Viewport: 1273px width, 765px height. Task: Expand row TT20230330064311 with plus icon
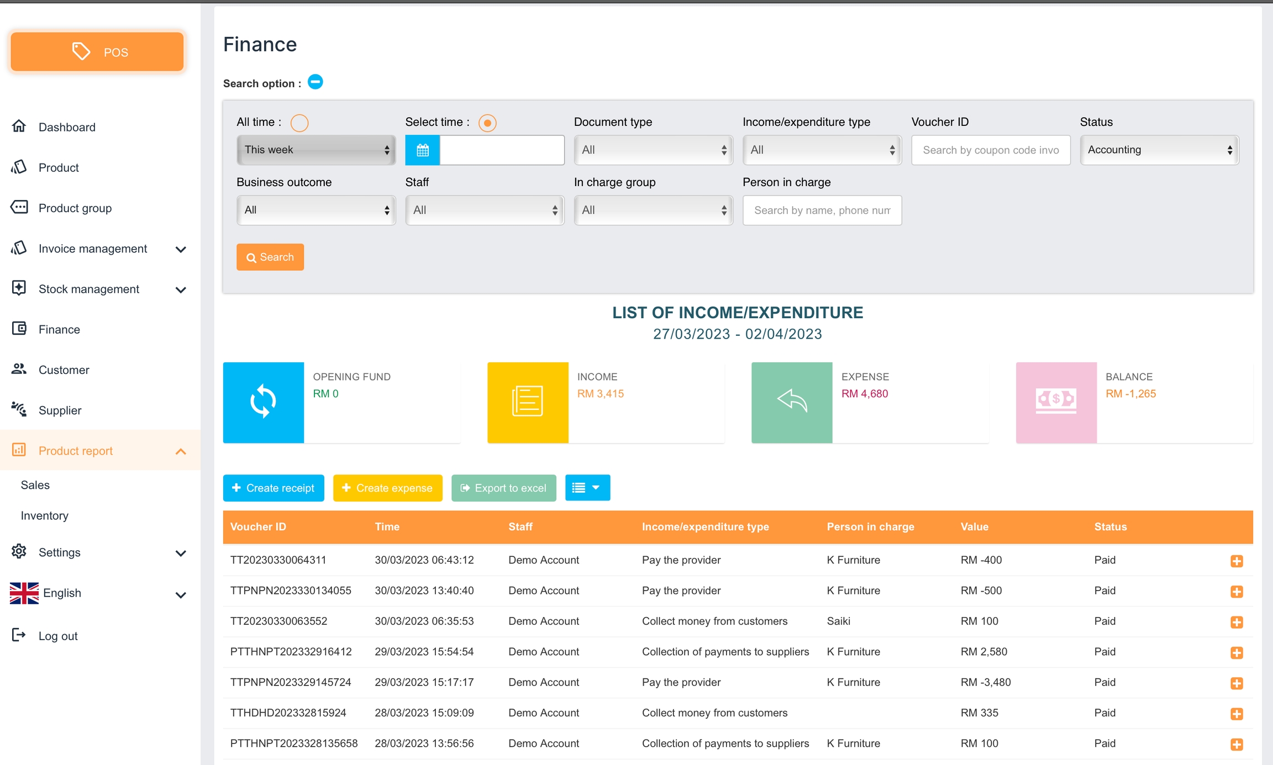pyautogui.click(x=1237, y=561)
